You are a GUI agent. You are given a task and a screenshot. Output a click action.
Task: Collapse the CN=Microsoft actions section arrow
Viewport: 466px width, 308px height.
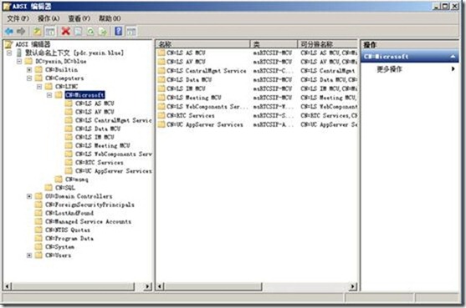(x=453, y=56)
